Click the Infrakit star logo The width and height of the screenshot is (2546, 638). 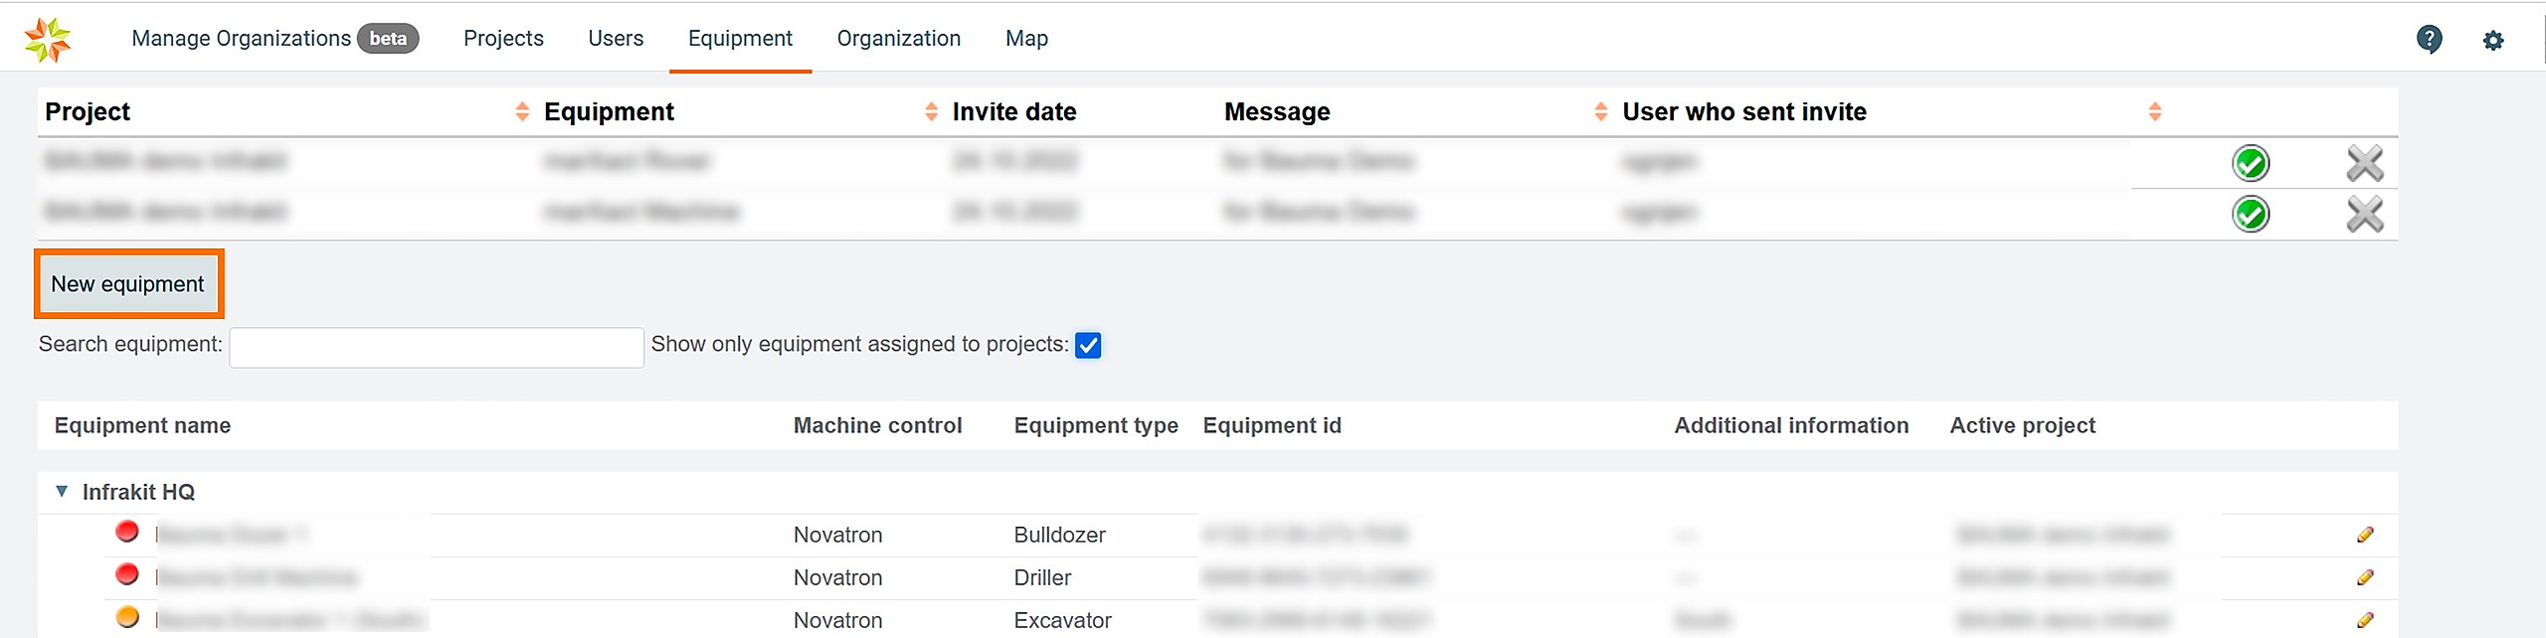point(48,39)
